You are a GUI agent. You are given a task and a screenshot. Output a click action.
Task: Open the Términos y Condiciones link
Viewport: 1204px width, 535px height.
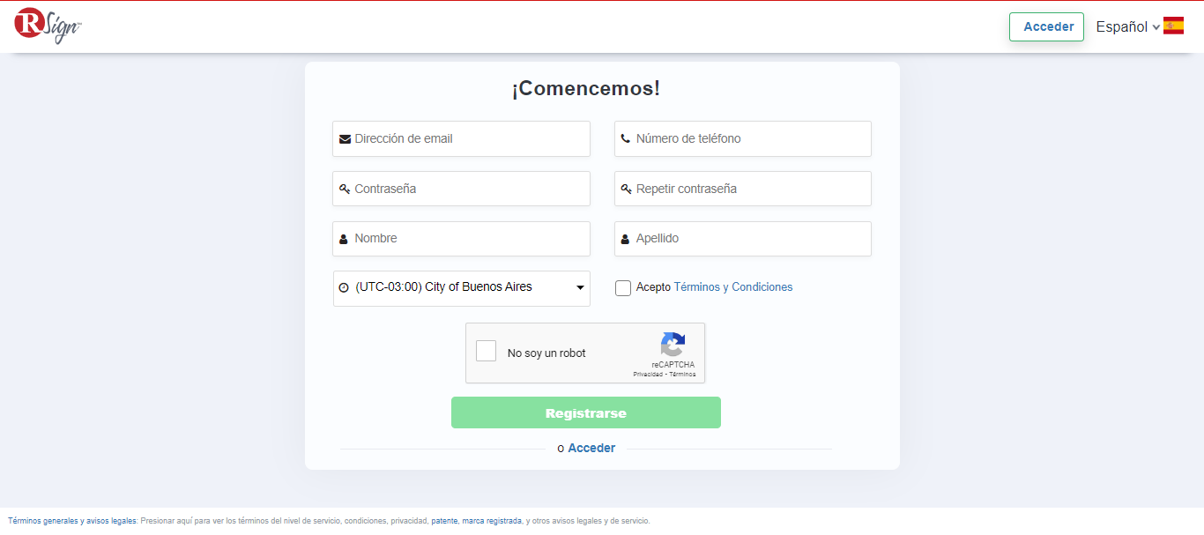[x=732, y=287]
